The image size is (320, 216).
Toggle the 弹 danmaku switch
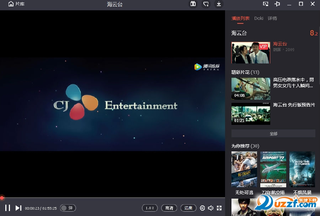[x=68, y=208]
